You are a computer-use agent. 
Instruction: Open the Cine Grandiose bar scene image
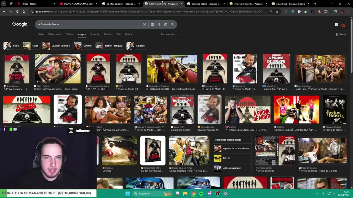(320, 69)
